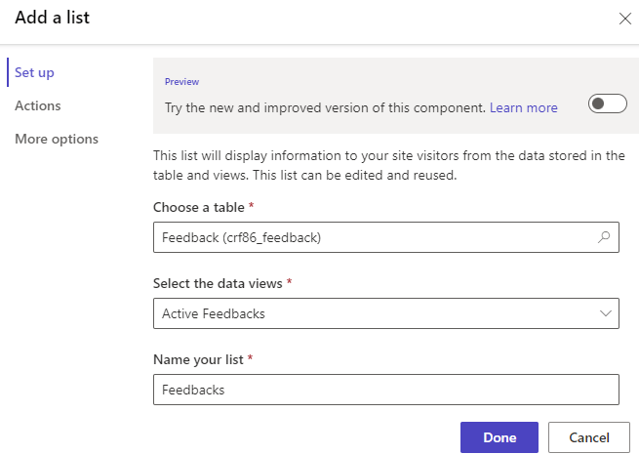
Task: Click the 'Name your list' field label
Action: tap(199, 359)
